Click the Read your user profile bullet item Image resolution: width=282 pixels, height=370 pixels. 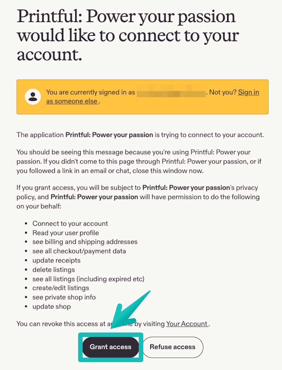(65, 233)
